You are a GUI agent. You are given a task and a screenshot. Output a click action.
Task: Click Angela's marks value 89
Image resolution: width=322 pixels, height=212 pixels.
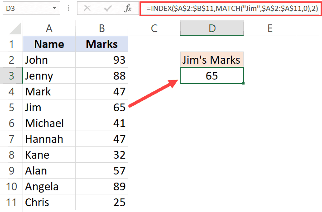point(101,186)
